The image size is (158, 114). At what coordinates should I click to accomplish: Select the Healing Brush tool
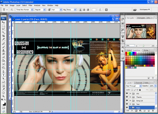pos(3,44)
